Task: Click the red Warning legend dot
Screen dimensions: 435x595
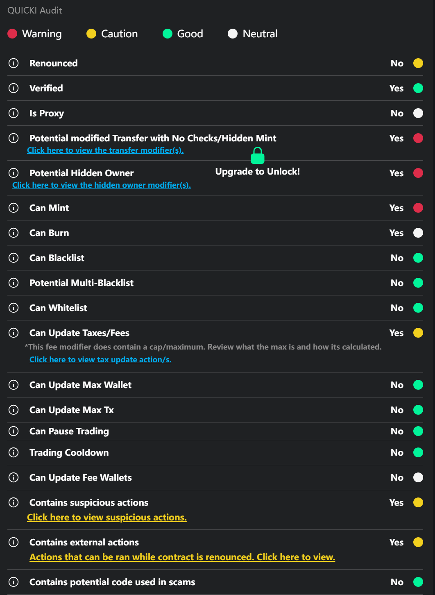Action: (12, 34)
